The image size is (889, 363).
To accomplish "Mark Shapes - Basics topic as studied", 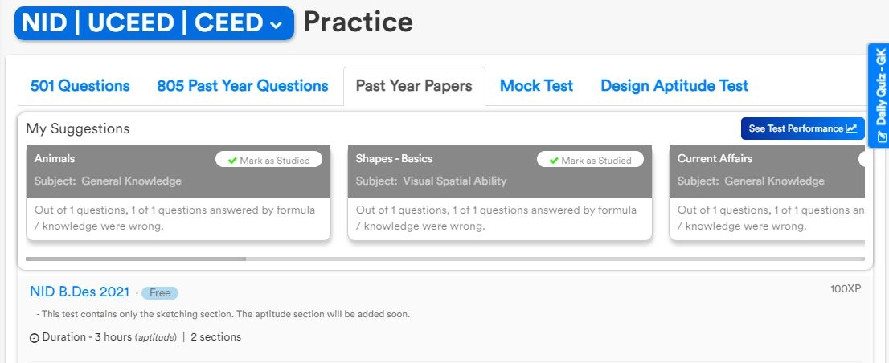I will coord(590,160).
